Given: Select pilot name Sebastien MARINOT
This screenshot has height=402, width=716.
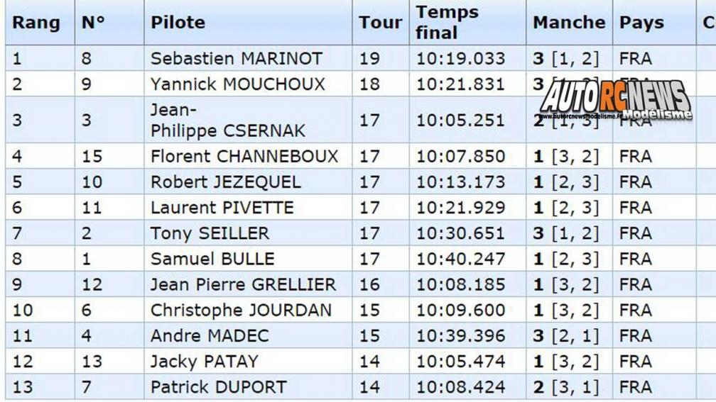Looking at the screenshot, I should [237, 58].
